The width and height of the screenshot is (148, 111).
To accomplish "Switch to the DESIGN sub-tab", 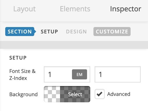I will coord(76,32).
